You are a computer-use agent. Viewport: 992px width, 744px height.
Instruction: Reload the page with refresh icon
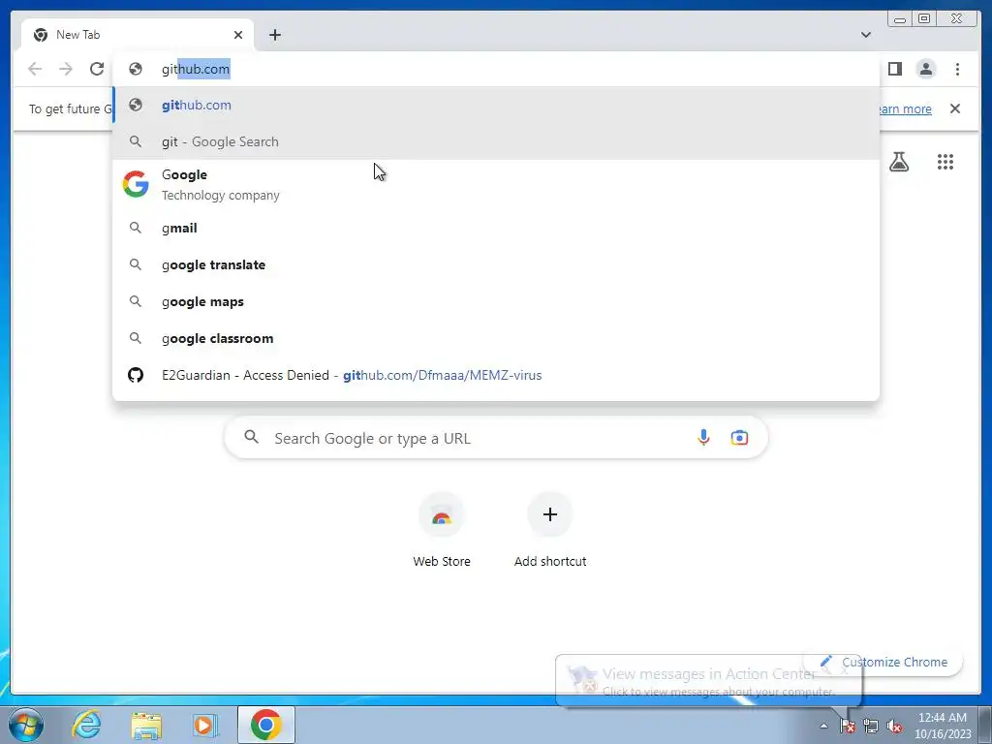pyautogui.click(x=97, y=69)
